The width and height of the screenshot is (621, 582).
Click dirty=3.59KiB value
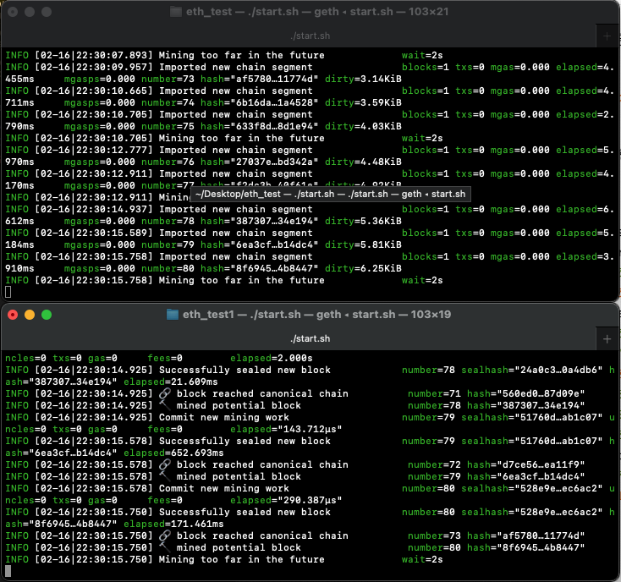point(363,102)
